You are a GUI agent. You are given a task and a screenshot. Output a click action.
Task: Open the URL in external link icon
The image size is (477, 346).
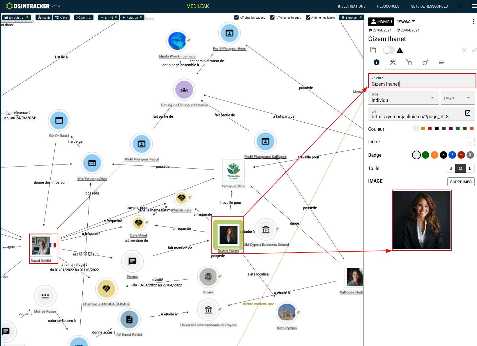pyautogui.click(x=468, y=113)
